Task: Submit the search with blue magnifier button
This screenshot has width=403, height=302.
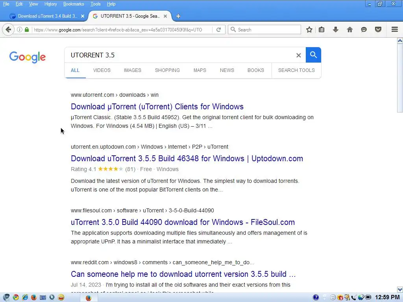Action: 313,55
